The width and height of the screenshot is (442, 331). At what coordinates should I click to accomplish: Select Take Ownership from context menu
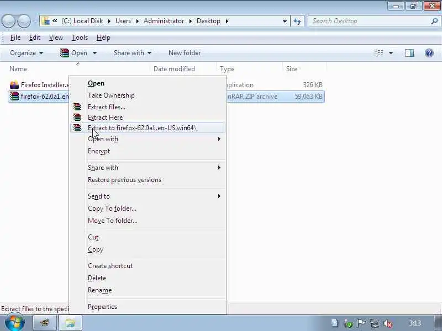click(148, 95)
